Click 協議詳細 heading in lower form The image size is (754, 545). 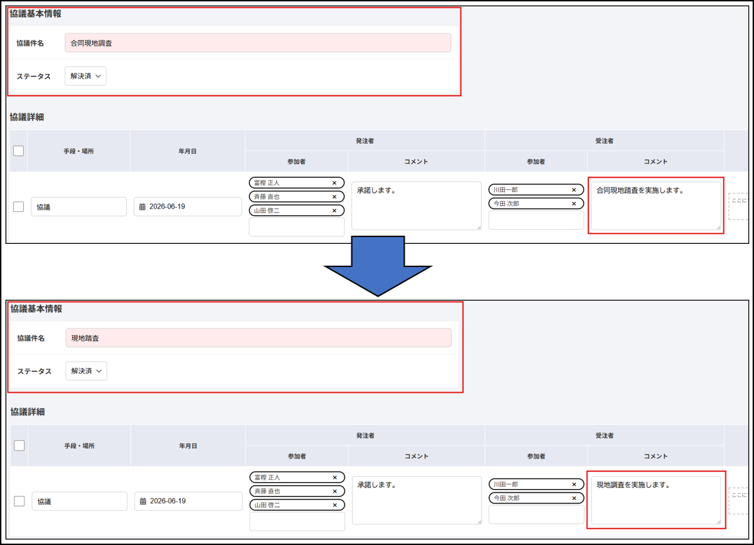point(27,412)
